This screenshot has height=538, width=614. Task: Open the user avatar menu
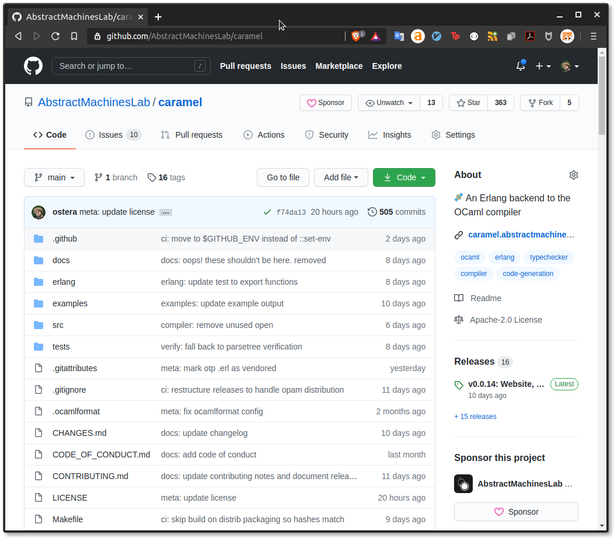[570, 66]
